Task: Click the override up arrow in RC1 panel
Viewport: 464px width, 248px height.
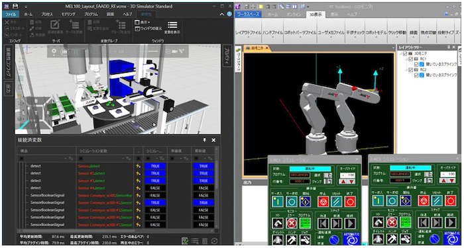Action: coord(343,182)
